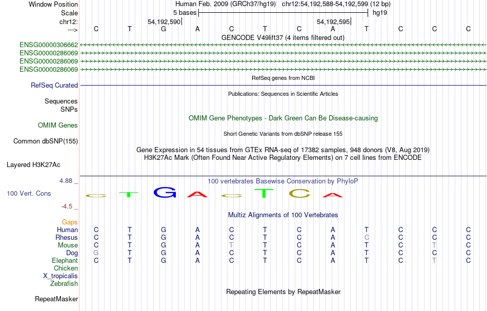Click the chr12:54,192,588-54,192,599 (12 bp) text
Viewport: 487px width, 311px height.
point(336,4)
